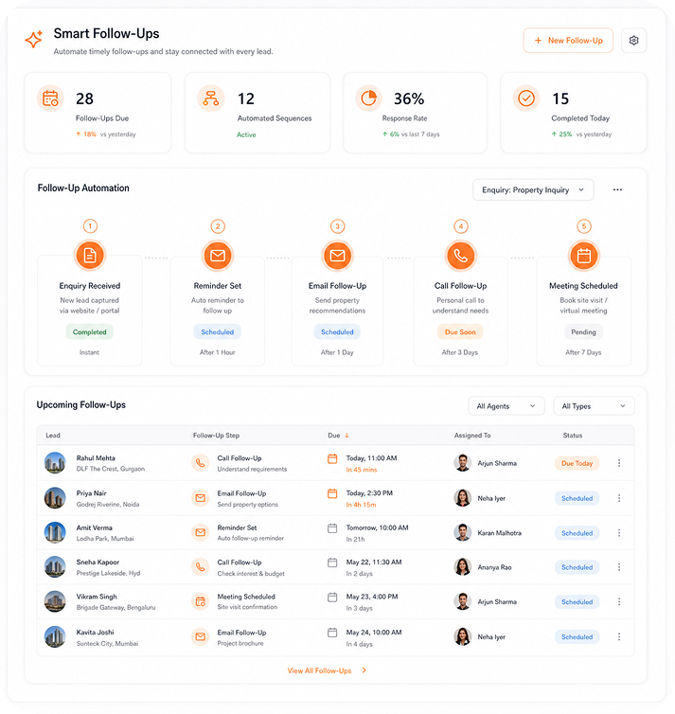The image size is (675, 714).
Task: Click the phone icon in Sneha Kapoor row
Action: coord(201,567)
